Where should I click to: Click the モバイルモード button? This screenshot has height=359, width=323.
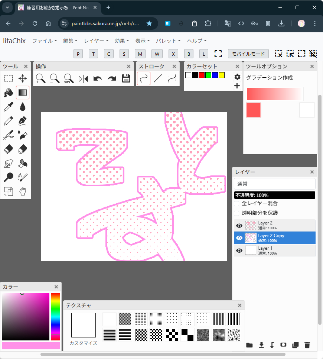(x=248, y=54)
